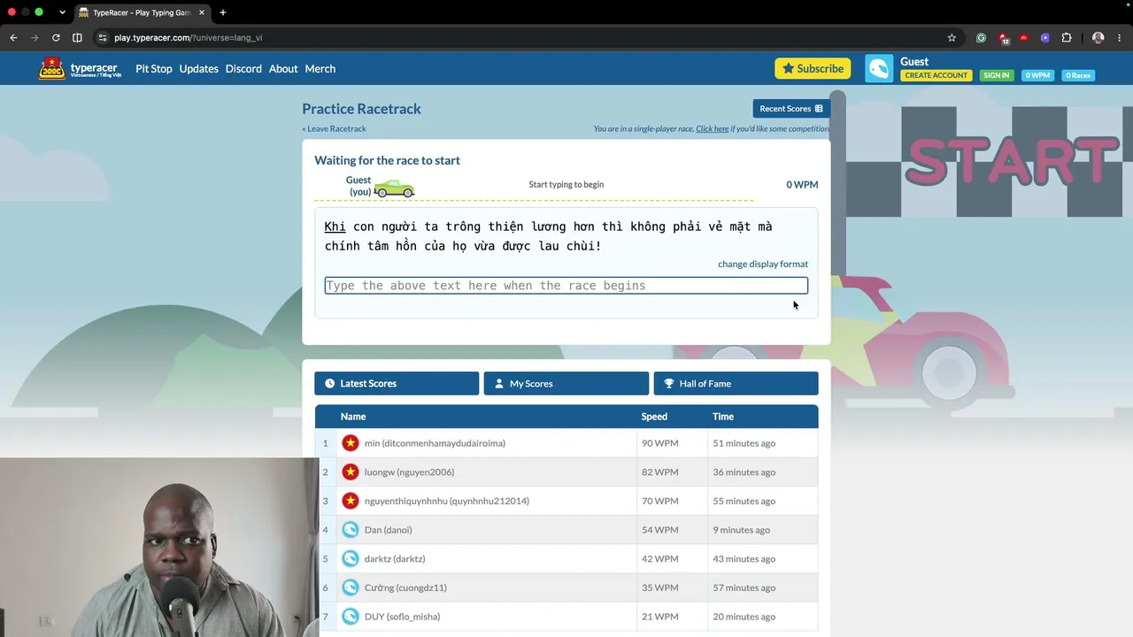Click the Leave Racetrack link
1133x637 pixels.
click(334, 129)
